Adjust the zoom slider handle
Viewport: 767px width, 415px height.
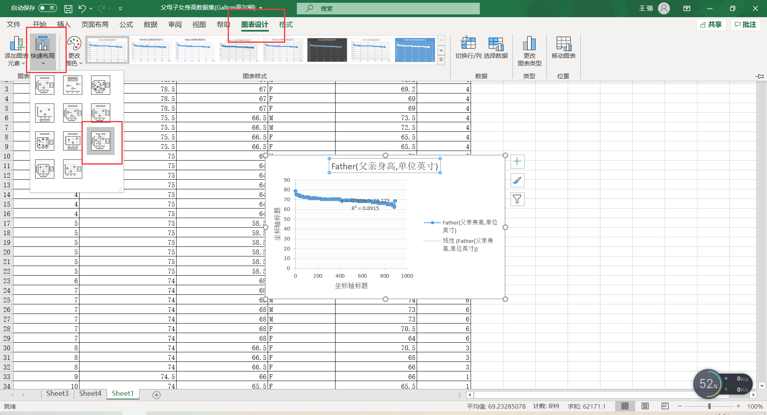coord(709,406)
